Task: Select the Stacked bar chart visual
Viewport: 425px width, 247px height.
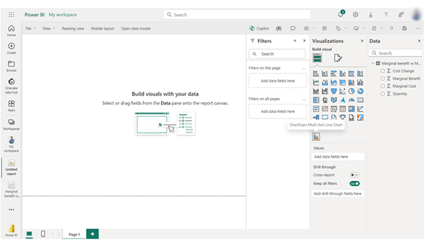Action: coord(316,73)
